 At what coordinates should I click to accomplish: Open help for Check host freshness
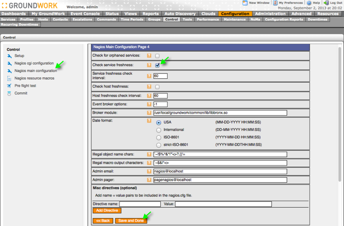tap(149, 86)
